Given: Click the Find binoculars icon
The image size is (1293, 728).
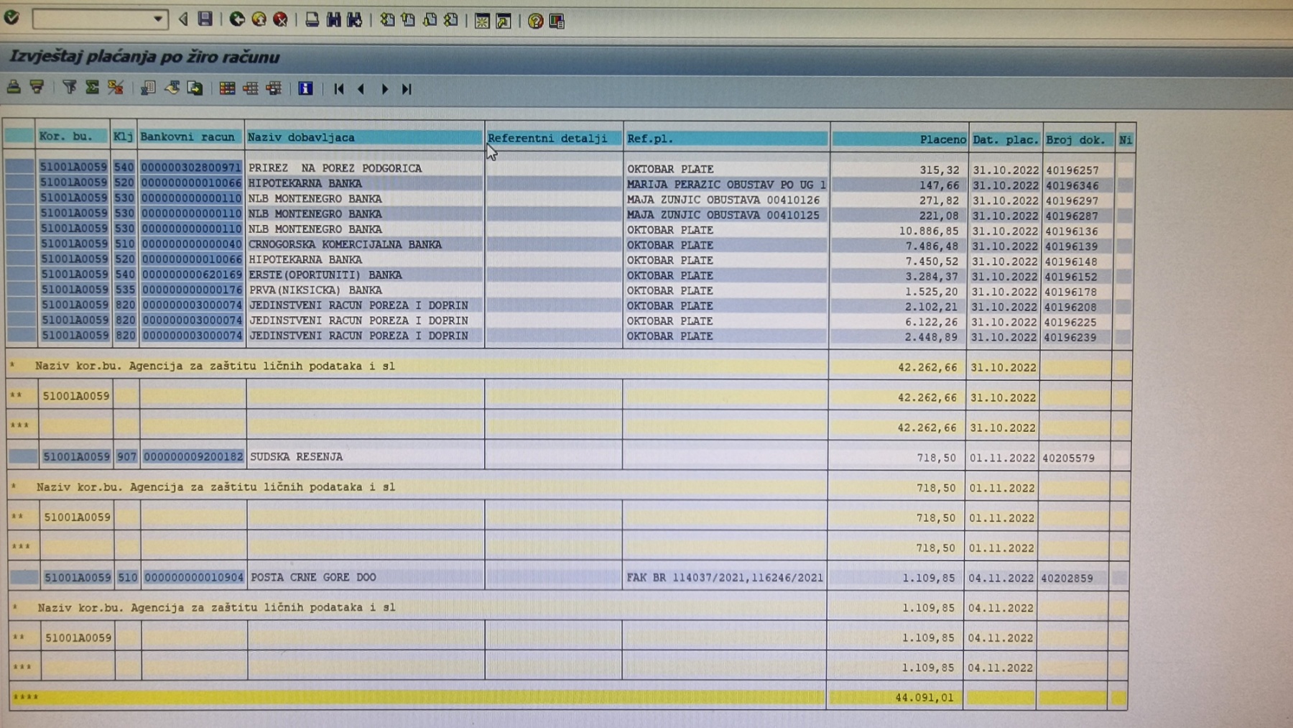Looking at the screenshot, I should coord(334,20).
